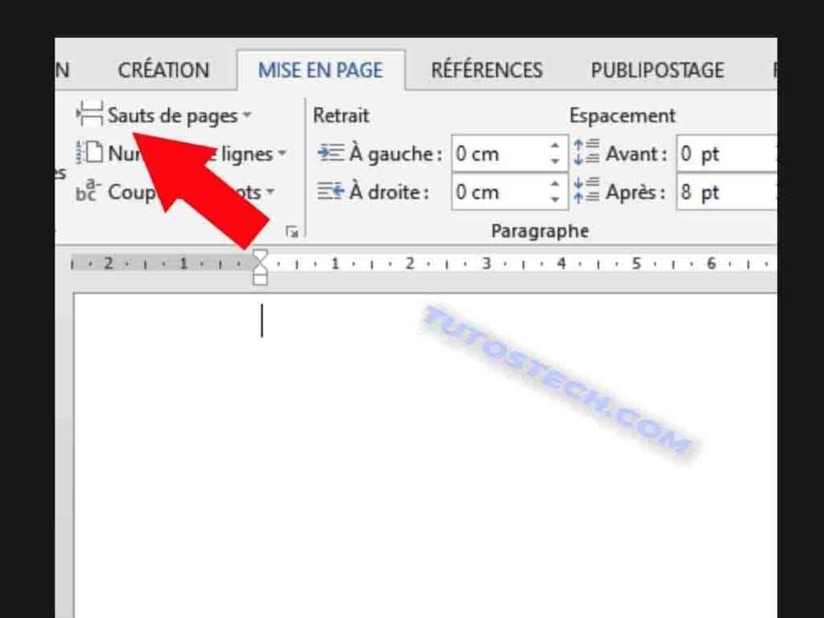Open the Coupure de mots dropdown menu

pyautogui.click(x=269, y=192)
